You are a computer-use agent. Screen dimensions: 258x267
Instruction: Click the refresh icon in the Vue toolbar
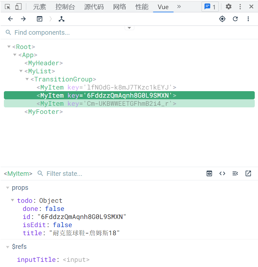tap(235, 19)
